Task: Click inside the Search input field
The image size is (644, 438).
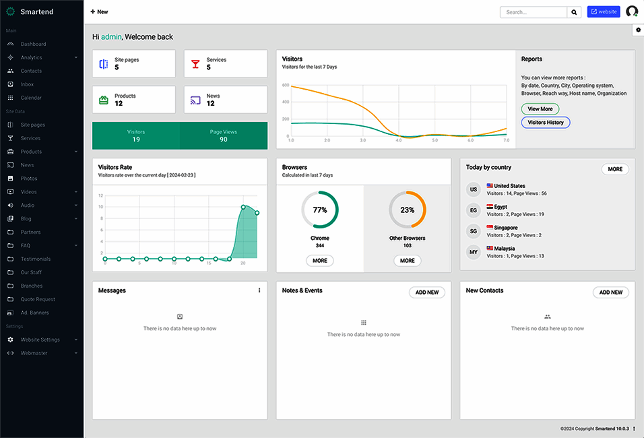Action: (x=532, y=11)
